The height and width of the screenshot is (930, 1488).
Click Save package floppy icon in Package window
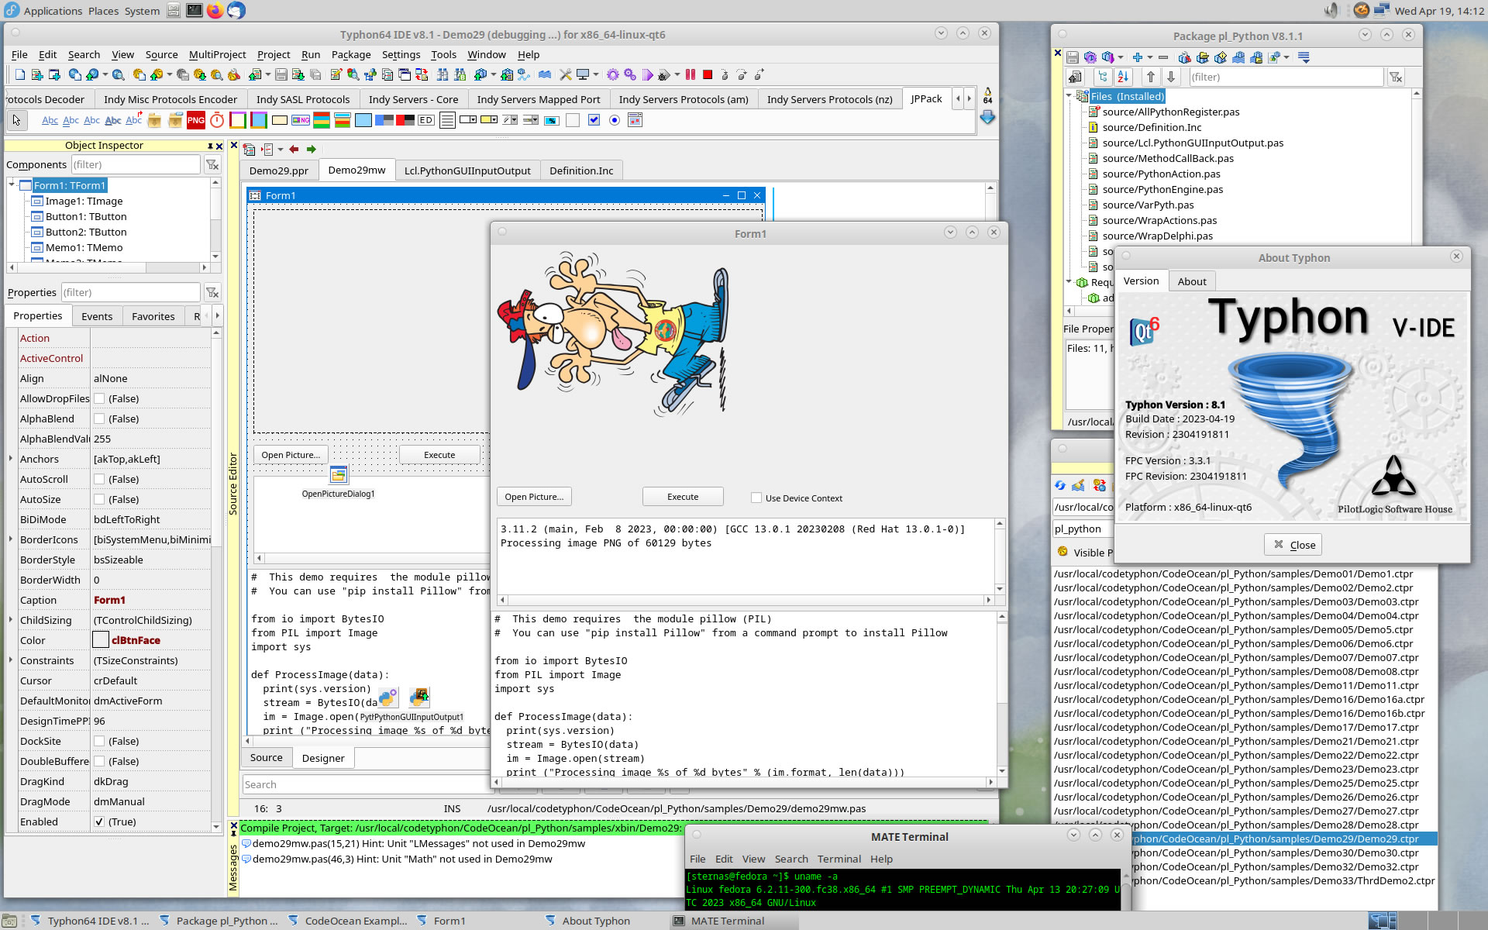(1073, 57)
